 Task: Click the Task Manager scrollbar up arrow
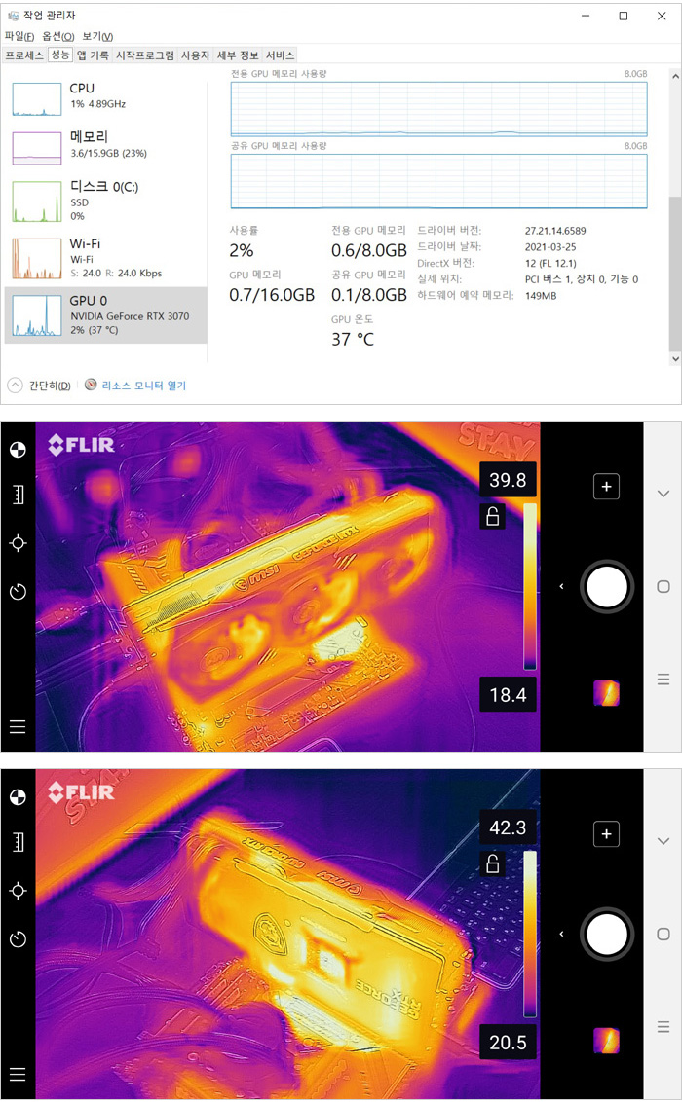[x=675, y=76]
